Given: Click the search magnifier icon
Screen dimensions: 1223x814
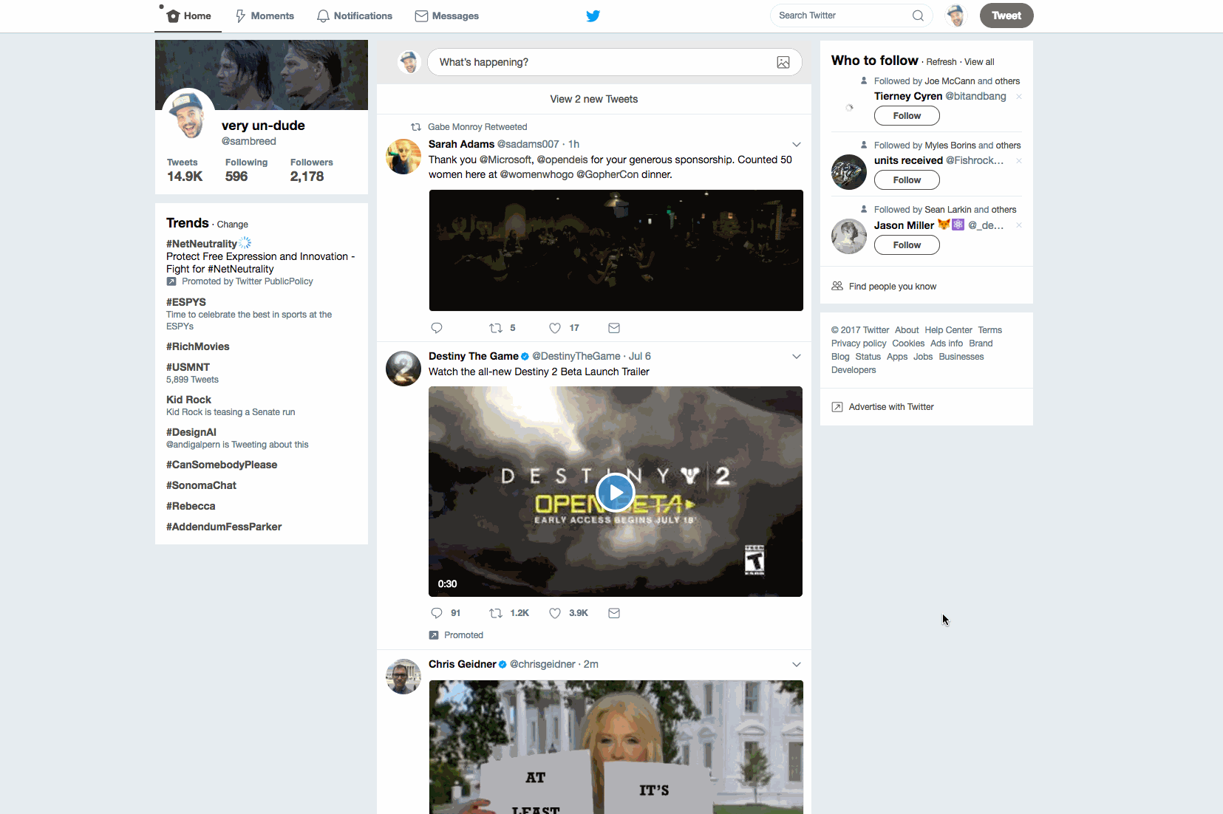Looking at the screenshot, I should click(x=918, y=16).
